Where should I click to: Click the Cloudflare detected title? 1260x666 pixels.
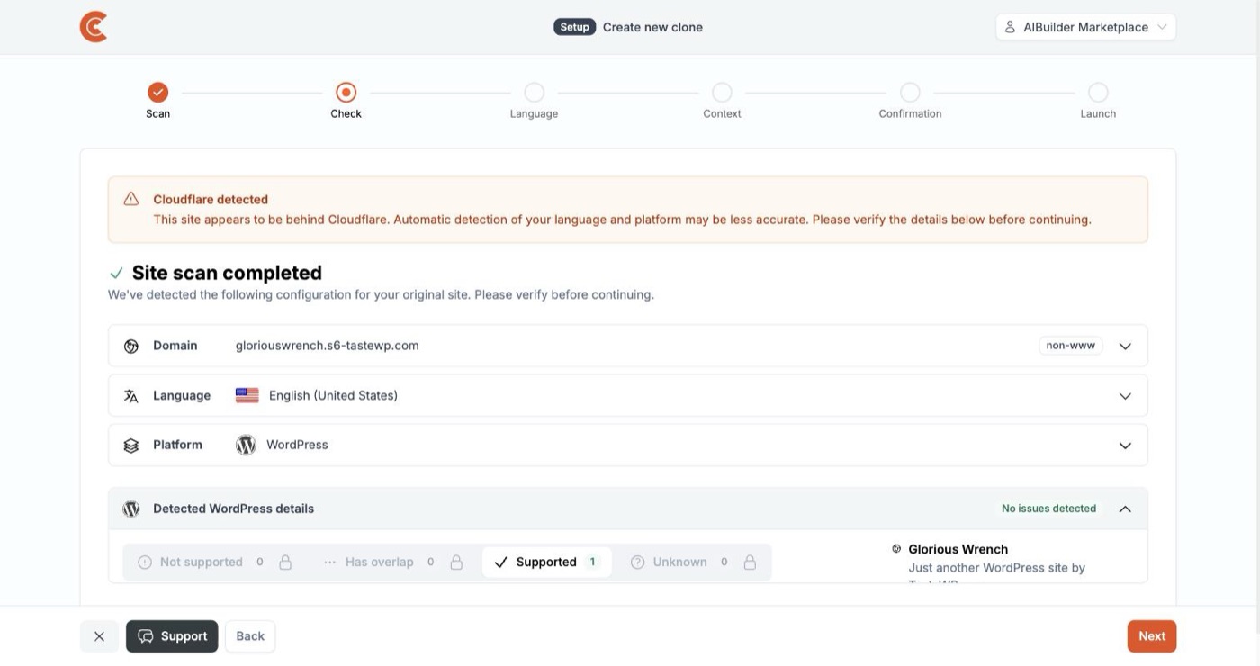coord(211,199)
